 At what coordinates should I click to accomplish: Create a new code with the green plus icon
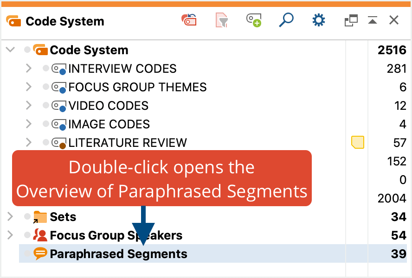click(x=254, y=20)
